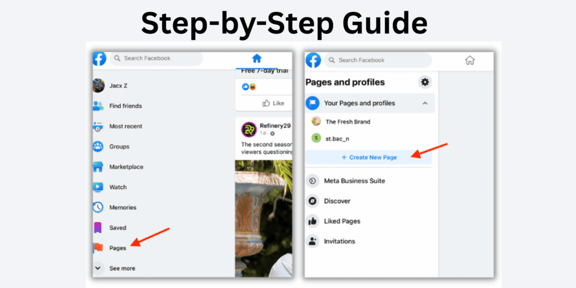This screenshot has height=288, width=576.
Task: Select the orange Pages flag icon
Action: click(98, 248)
